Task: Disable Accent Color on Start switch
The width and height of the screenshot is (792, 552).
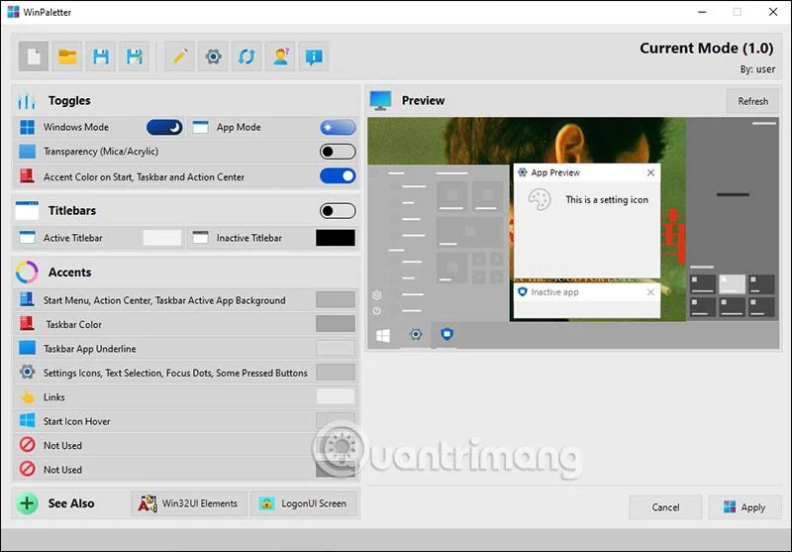Action: (338, 176)
